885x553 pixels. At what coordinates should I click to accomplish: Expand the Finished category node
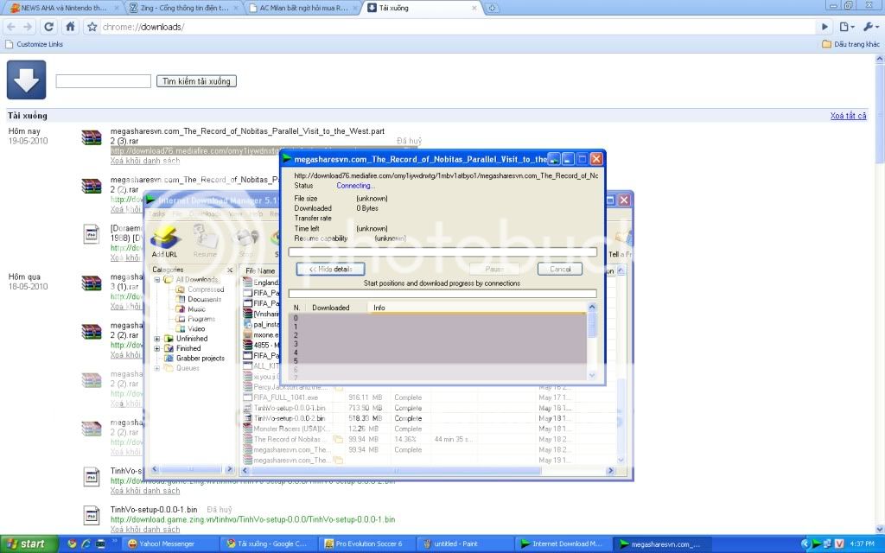(157, 349)
